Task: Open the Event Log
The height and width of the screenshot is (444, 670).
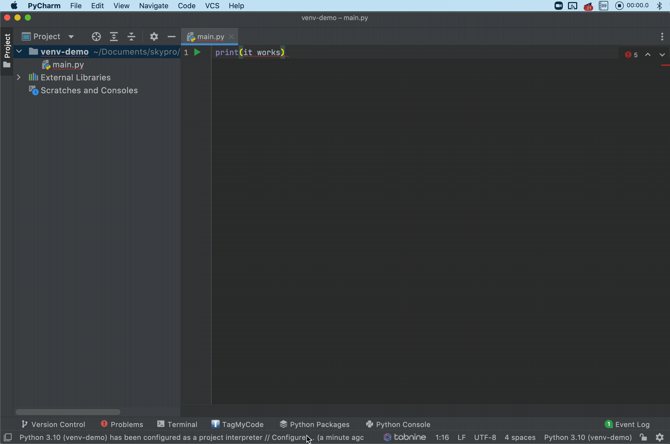Action: click(x=627, y=424)
